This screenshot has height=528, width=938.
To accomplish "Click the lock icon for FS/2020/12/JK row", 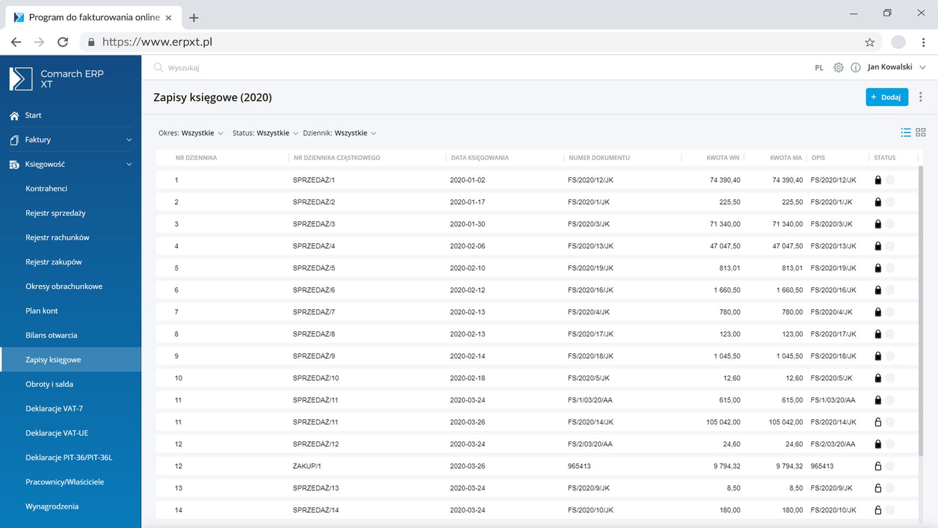I will 878,180.
